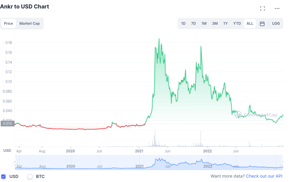Image resolution: width=290 pixels, height=182 pixels.
Task: Click the 0.18 y-axis value
Action: click(9, 43)
